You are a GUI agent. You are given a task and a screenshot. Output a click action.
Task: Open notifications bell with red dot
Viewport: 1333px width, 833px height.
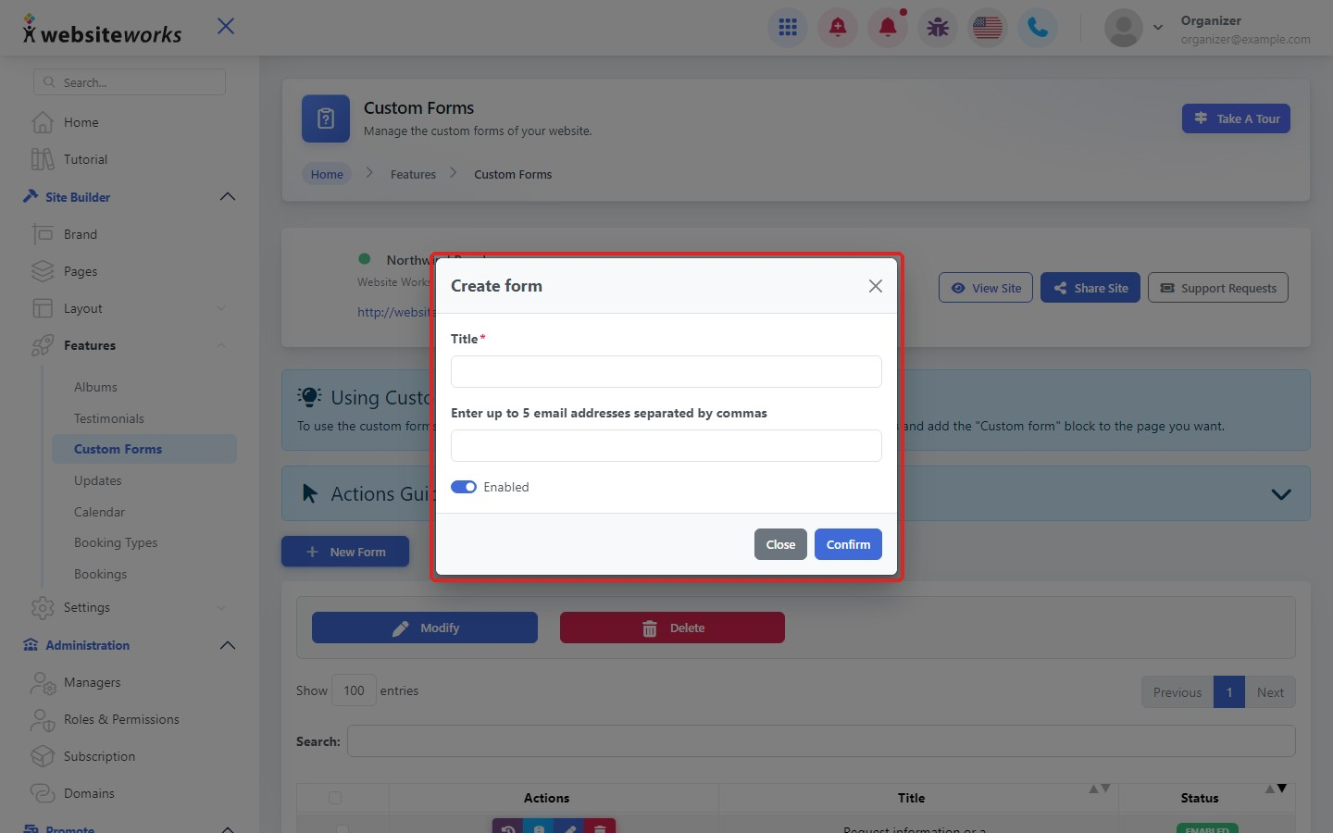(x=888, y=28)
